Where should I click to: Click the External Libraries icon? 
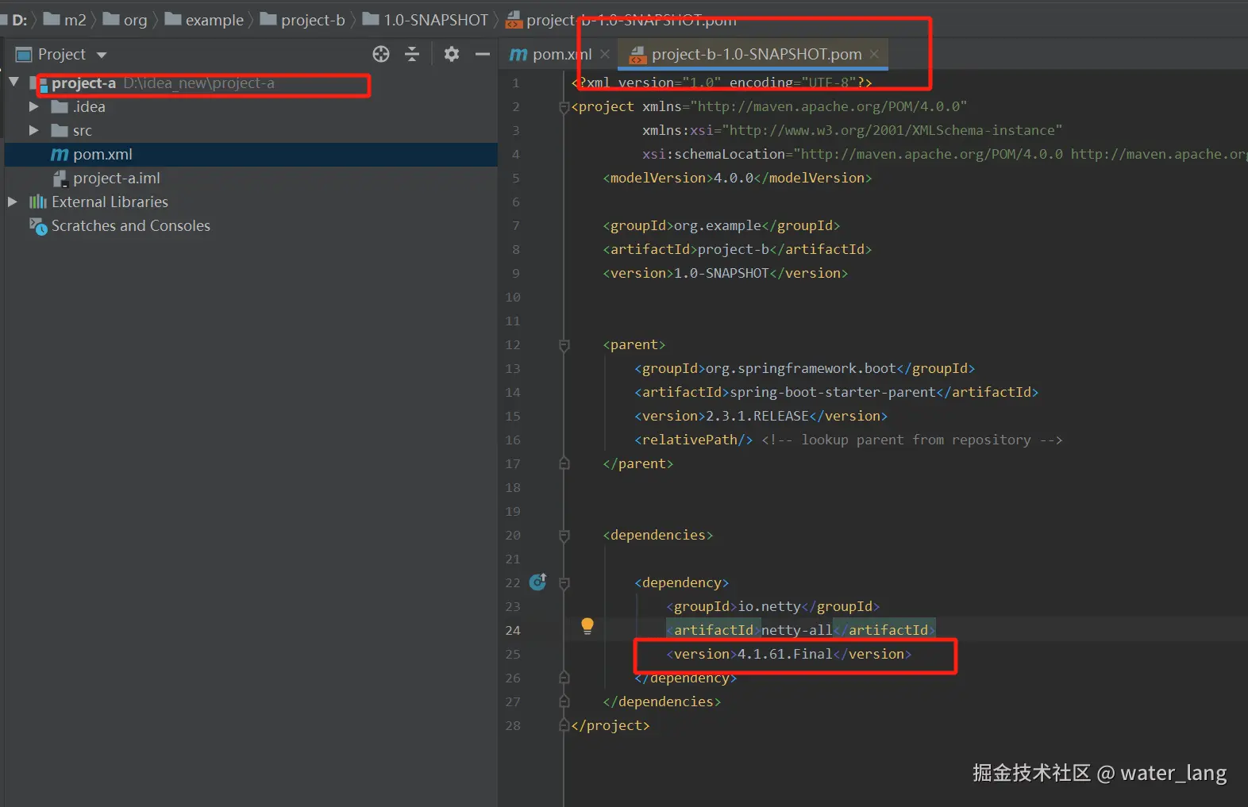click(37, 202)
